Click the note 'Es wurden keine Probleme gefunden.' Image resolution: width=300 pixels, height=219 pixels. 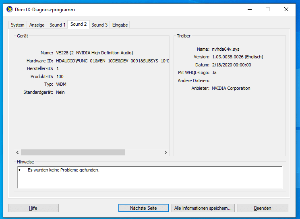[x=64, y=170]
